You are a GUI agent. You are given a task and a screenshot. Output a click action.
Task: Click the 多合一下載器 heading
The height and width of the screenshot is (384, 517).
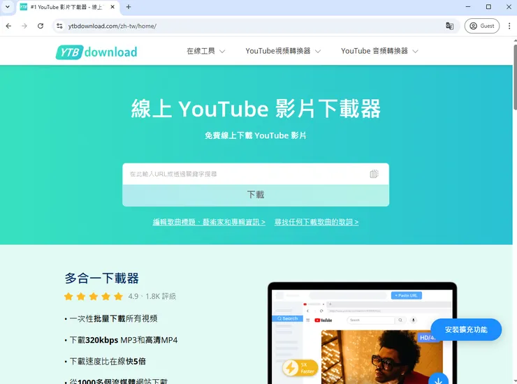101,278
